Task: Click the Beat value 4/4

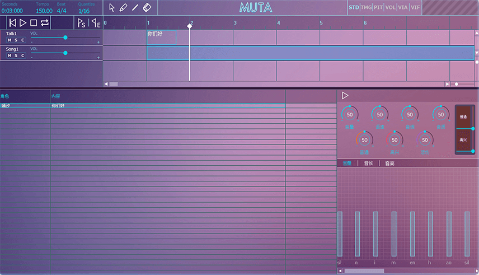Action: pyautogui.click(x=62, y=11)
